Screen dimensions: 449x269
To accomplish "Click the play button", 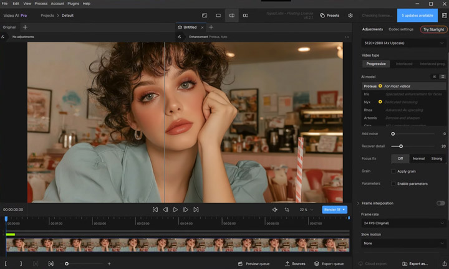I will pos(176,210).
